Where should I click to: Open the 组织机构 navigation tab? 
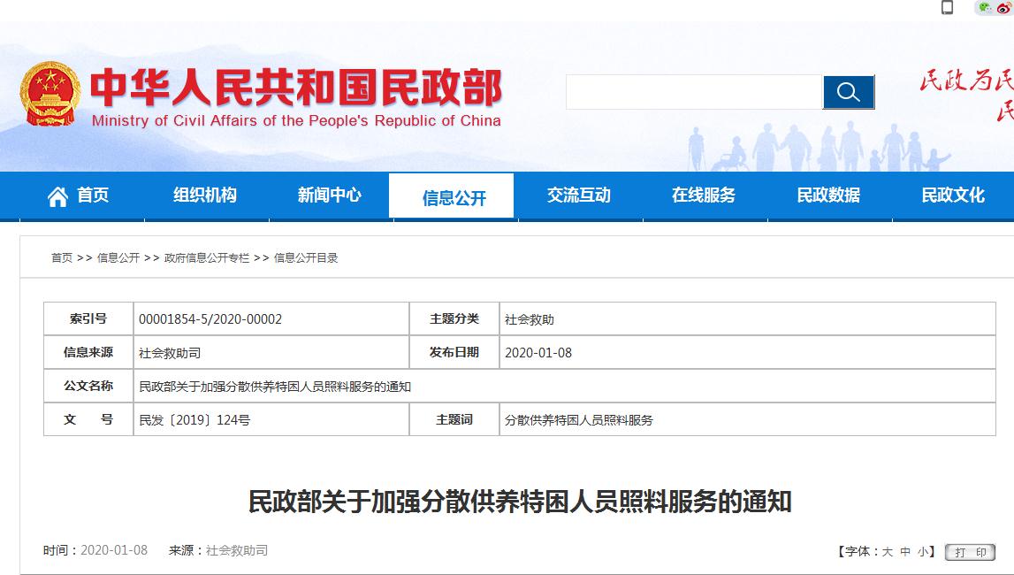205,195
